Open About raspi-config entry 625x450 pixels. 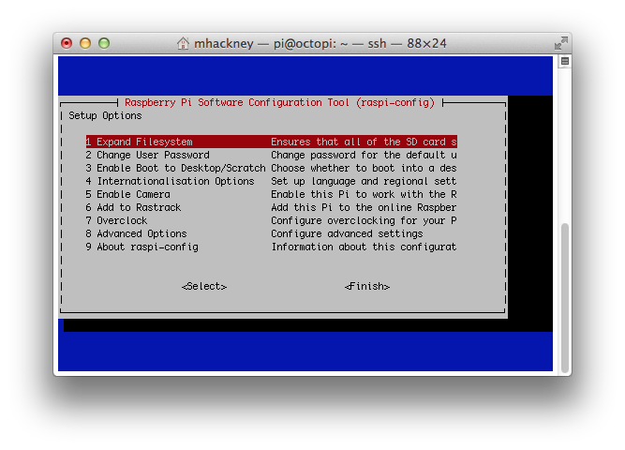(141, 247)
